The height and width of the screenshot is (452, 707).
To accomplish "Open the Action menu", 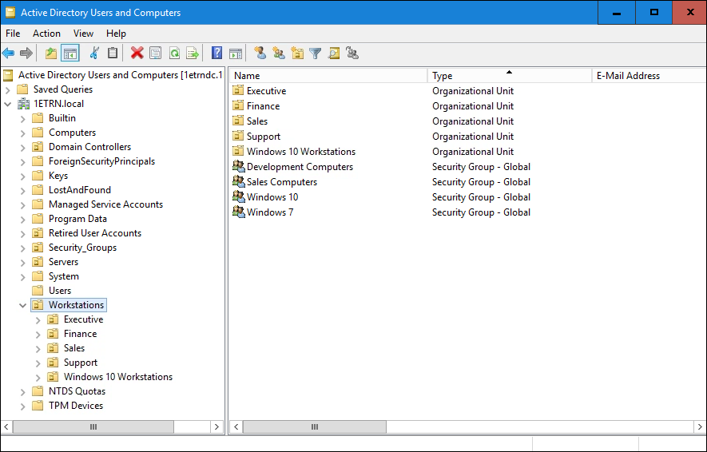I will pos(46,34).
